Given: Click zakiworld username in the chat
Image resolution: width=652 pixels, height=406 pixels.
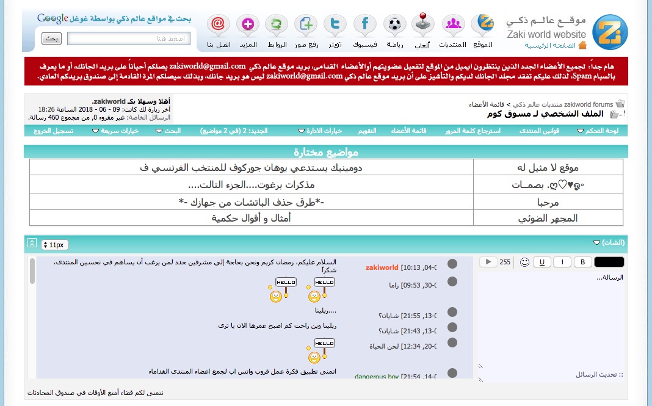Looking at the screenshot, I should tap(382, 267).
